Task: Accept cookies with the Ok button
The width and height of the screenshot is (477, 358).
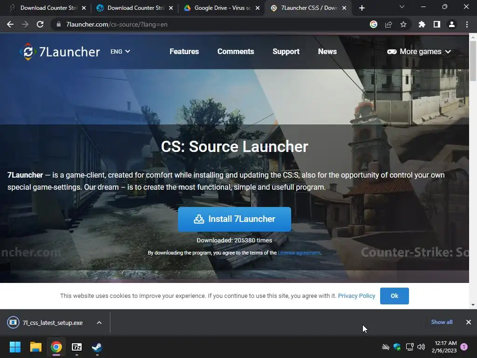Action: 394,296
